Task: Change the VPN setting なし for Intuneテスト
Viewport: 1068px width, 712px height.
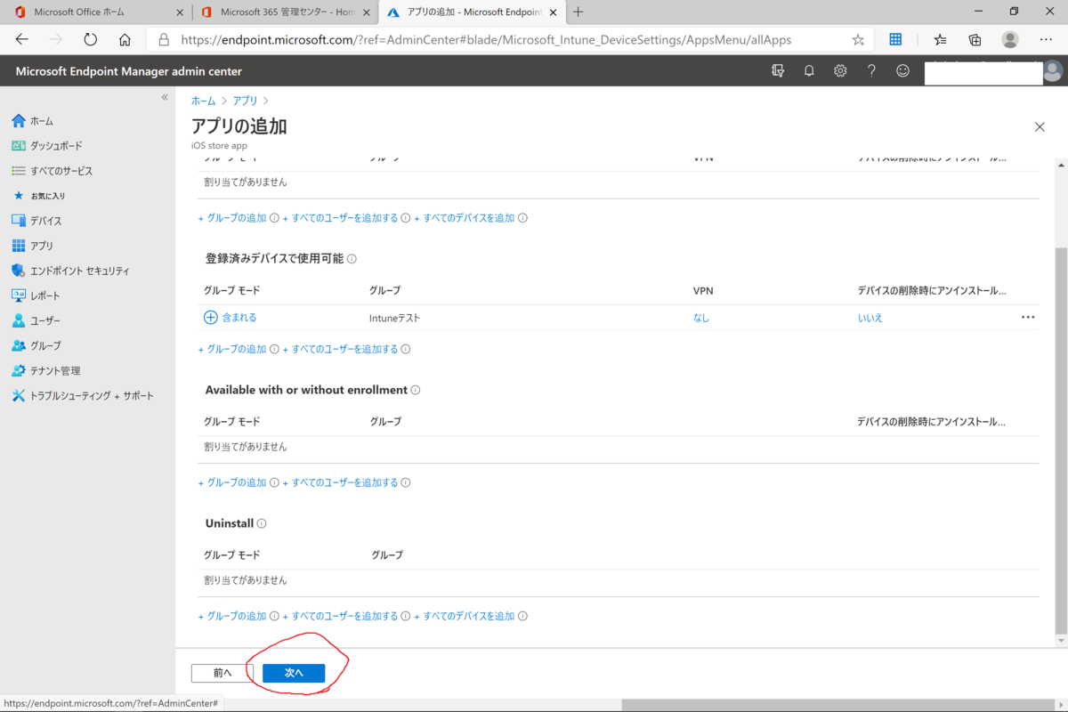Action: point(700,317)
